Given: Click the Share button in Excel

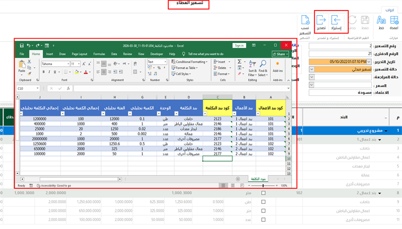Looking at the screenshot, I should [x=280, y=54].
